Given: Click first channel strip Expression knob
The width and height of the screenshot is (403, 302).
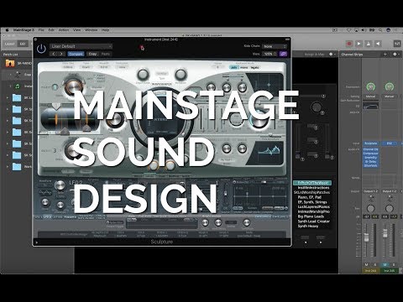Looking at the screenshot, I should 371,86.
